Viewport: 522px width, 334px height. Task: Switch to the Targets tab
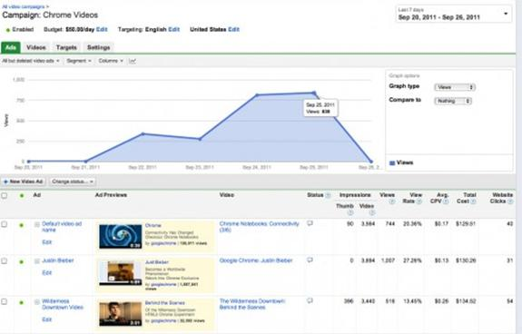[x=66, y=47]
